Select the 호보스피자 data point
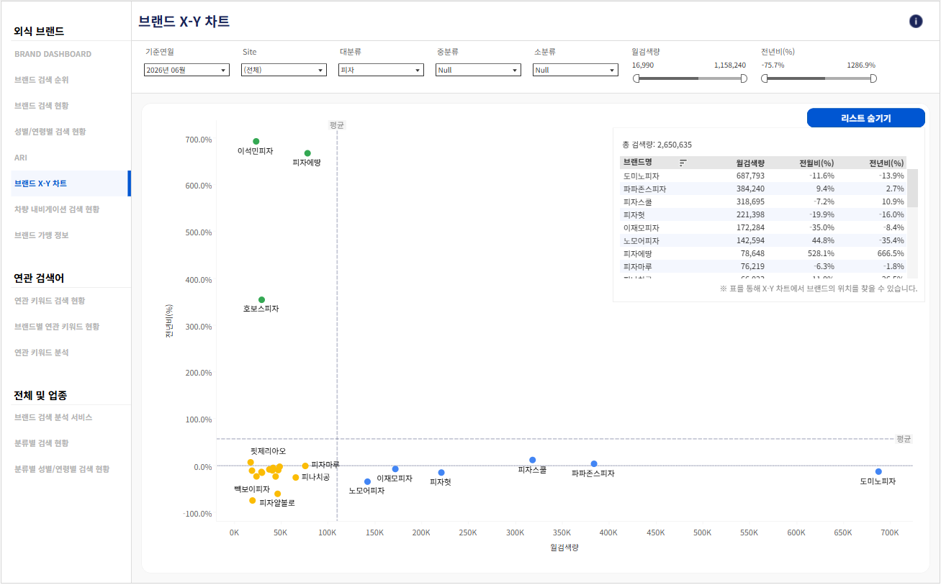 [261, 299]
